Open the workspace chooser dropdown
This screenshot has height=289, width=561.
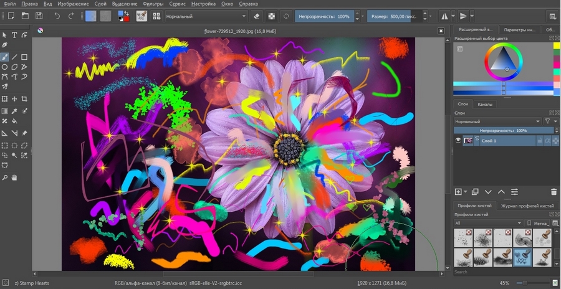click(x=552, y=16)
